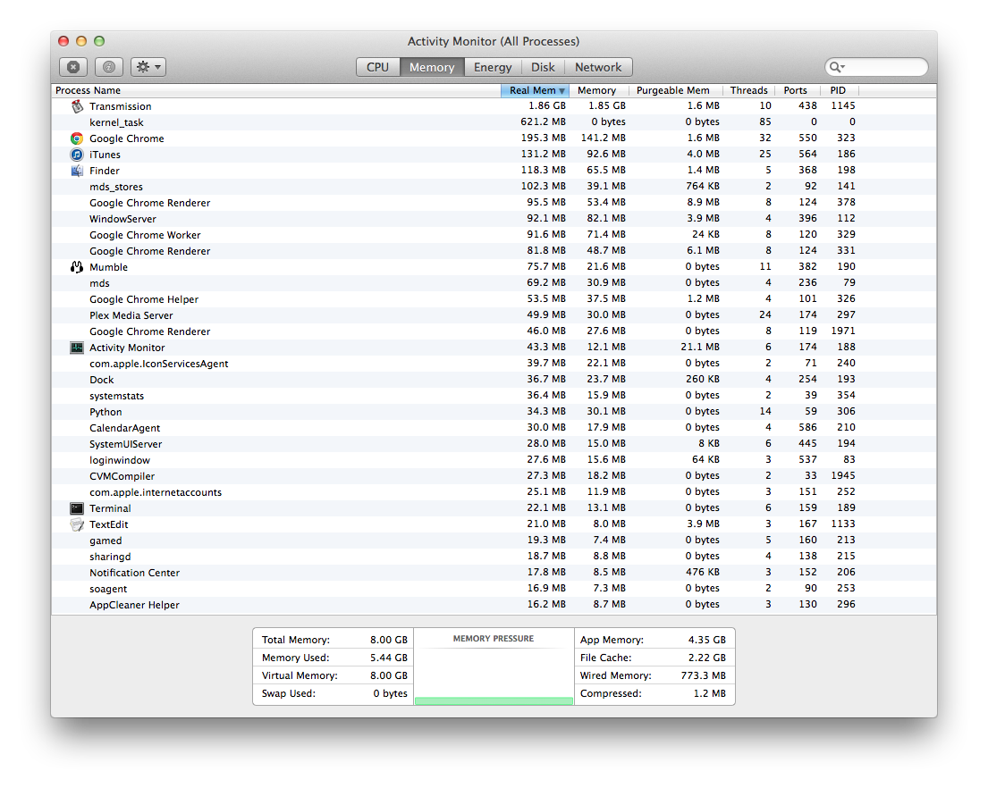This screenshot has width=988, height=788.
Task: Select the Notification Center process row
Action: click(494, 573)
